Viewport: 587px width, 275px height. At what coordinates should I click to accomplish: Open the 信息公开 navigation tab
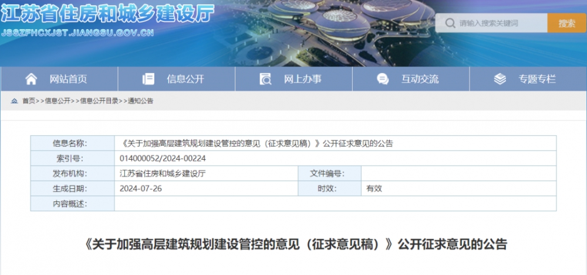pyautogui.click(x=176, y=79)
